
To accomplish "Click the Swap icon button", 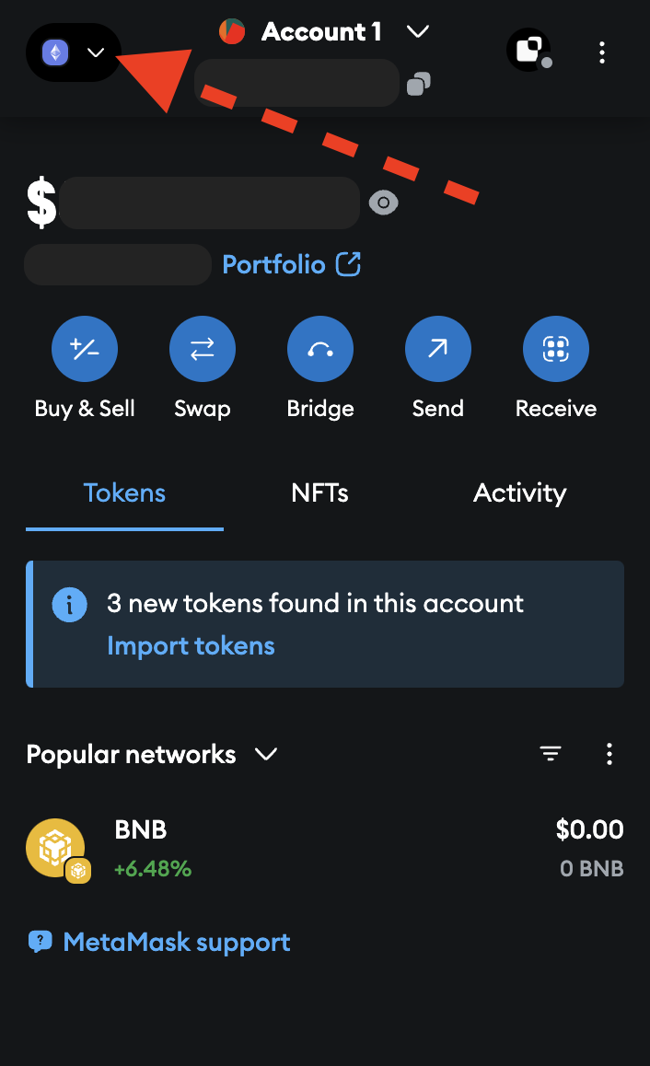I will click(x=203, y=349).
